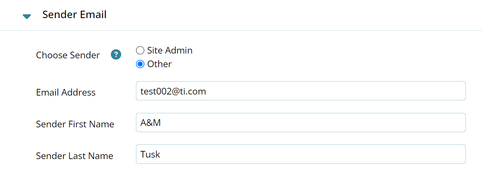Focus the Sender Last Name field
The width and height of the screenshot is (482, 186).
300,154
